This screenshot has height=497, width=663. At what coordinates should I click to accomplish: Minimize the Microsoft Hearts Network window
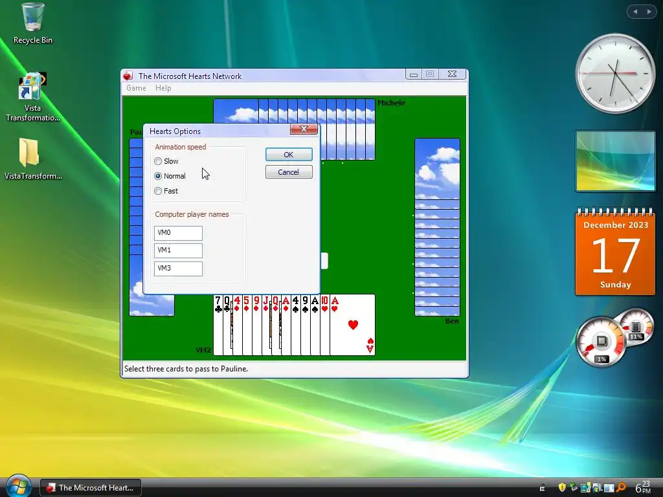pos(414,74)
